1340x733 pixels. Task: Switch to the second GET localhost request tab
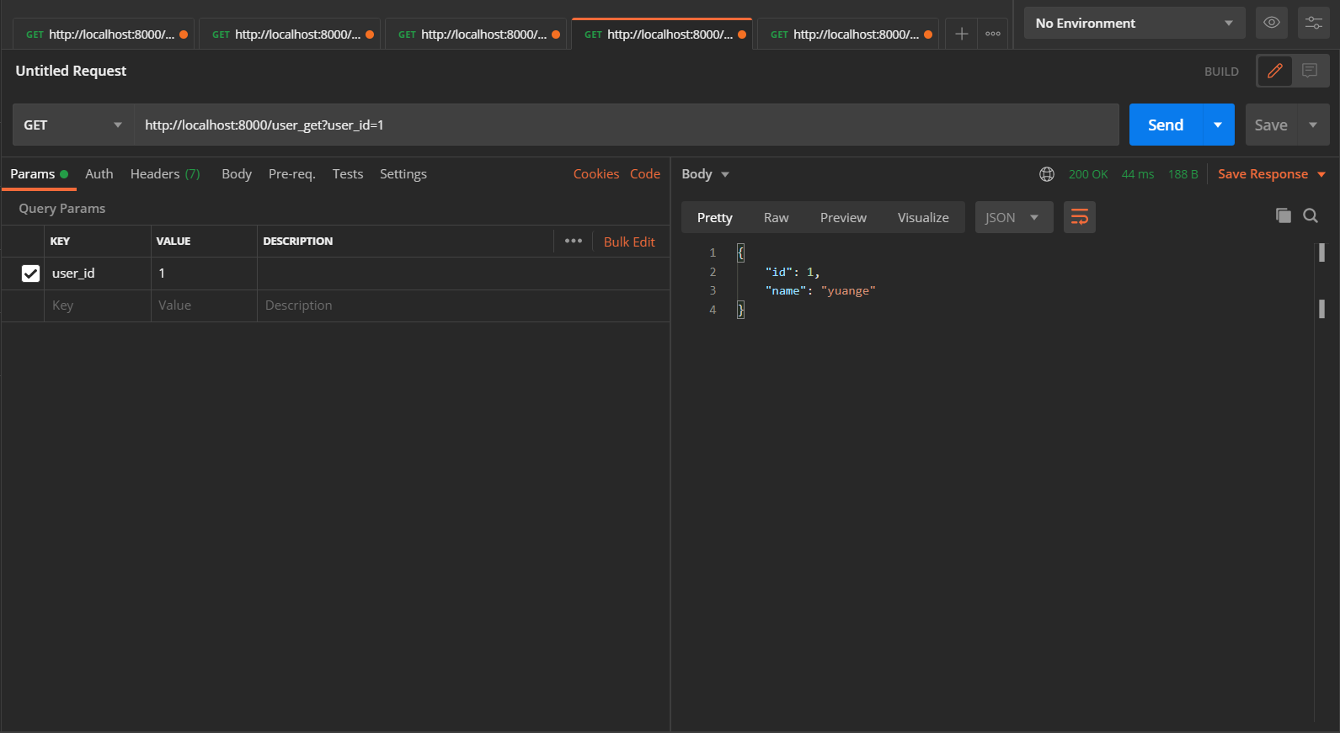tap(290, 34)
